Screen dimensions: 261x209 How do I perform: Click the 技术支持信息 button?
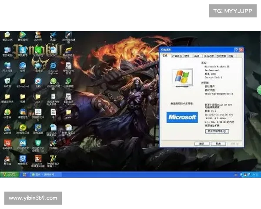tap(217, 131)
